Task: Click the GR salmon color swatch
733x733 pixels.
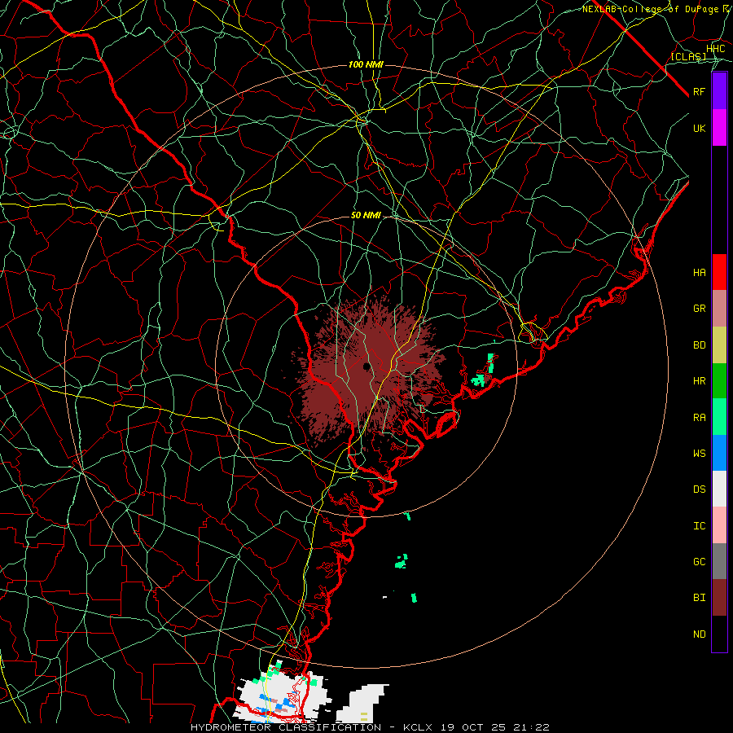Action: pos(719,309)
